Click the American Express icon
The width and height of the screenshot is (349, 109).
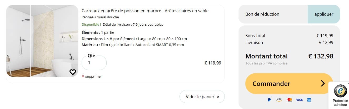tap(309, 100)
